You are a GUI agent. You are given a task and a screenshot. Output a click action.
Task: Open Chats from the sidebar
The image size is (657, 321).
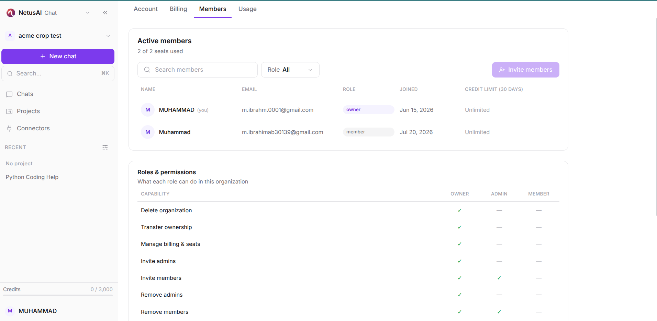(x=25, y=94)
